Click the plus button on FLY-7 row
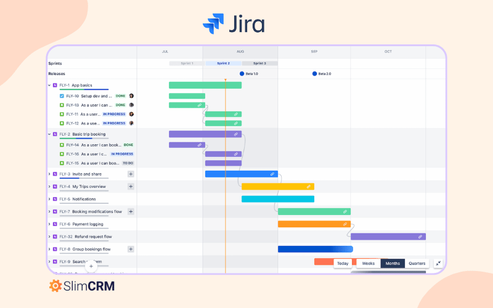Image resolution: width=493 pixels, height=308 pixels. pyautogui.click(x=131, y=212)
